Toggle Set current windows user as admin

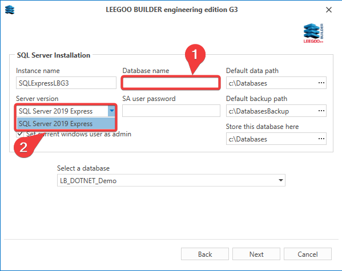click(x=20, y=134)
